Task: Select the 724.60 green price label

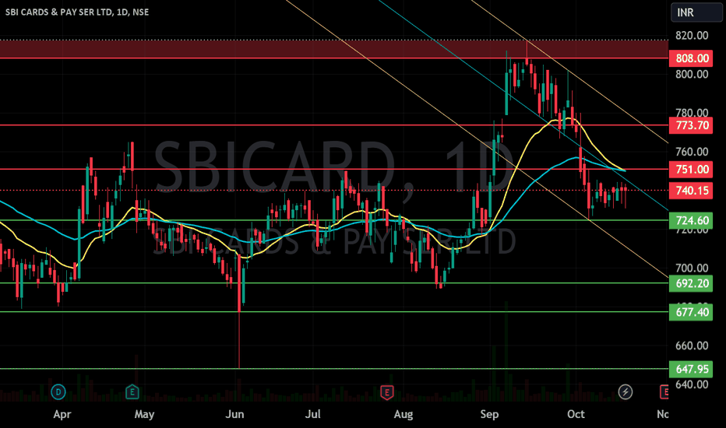Action: click(691, 221)
